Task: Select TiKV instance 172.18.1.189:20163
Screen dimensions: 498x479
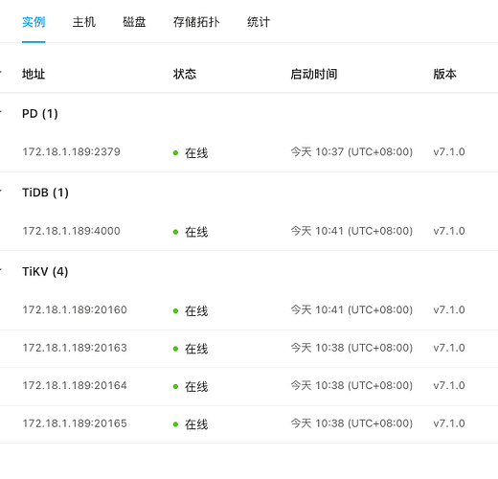Action: pyautogui.click(x=249, y=349)
